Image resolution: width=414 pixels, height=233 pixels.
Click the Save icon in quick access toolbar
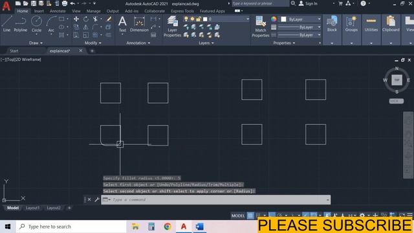pyautogui.click(x=34, y=3)
